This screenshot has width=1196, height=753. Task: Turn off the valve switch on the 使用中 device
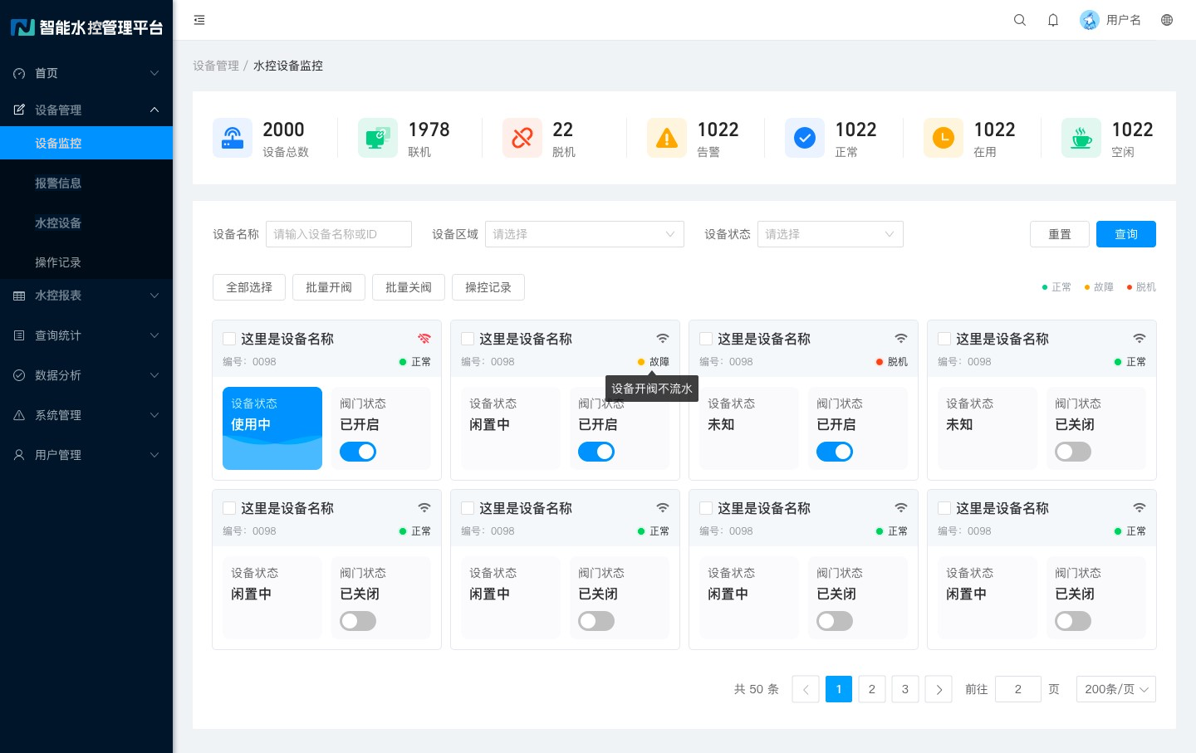coord(358,452)
